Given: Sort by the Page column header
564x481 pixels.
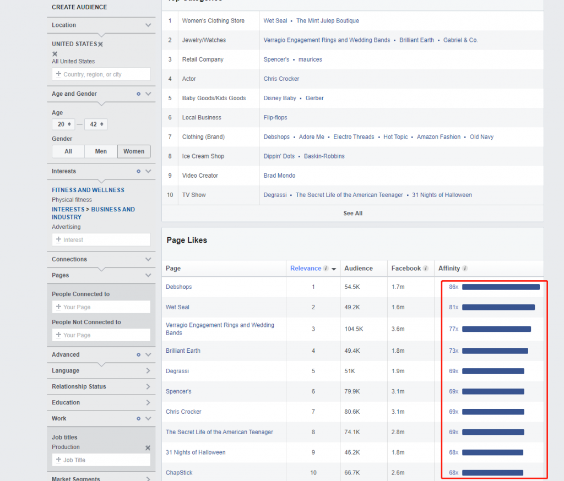Looking at the screenshot, I should pos(173,268).
